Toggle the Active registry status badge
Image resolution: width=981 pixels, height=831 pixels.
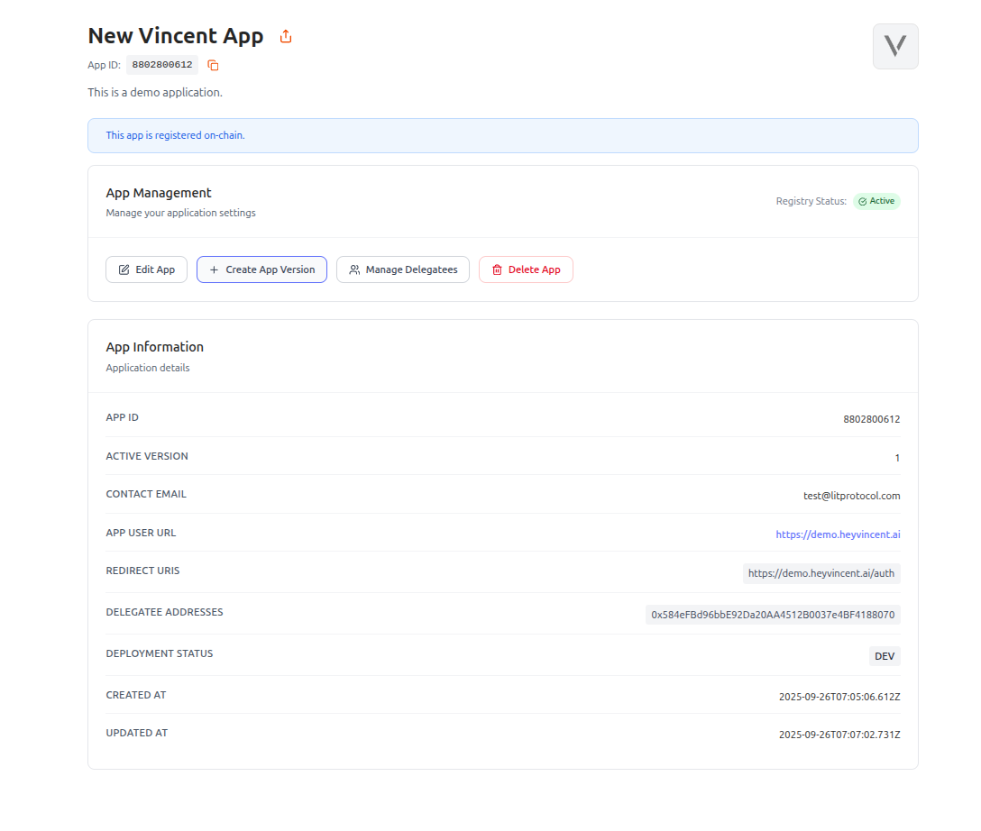[x=876, y=201]
